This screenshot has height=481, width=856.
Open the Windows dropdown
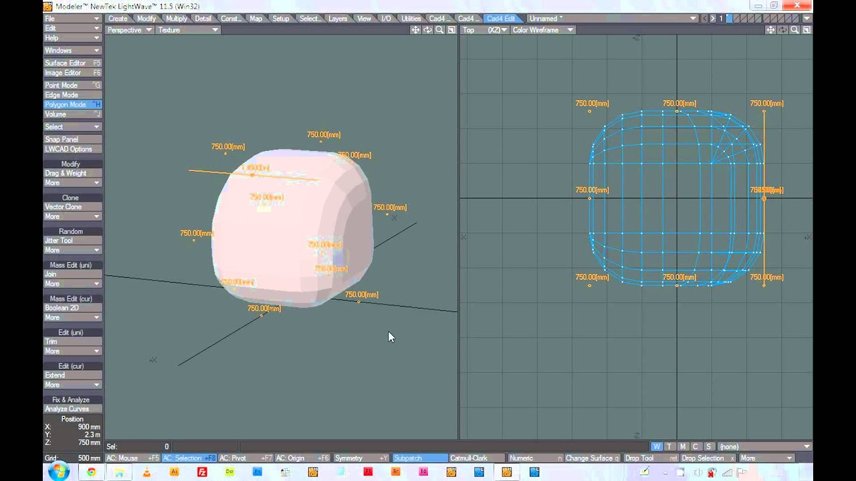click(72, 51)
